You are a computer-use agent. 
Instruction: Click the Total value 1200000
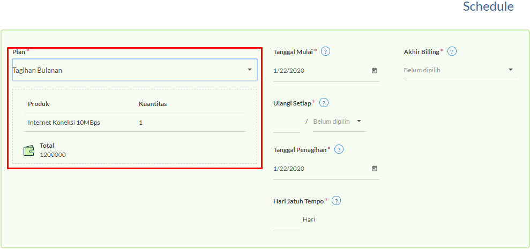(x=53, y=155)
